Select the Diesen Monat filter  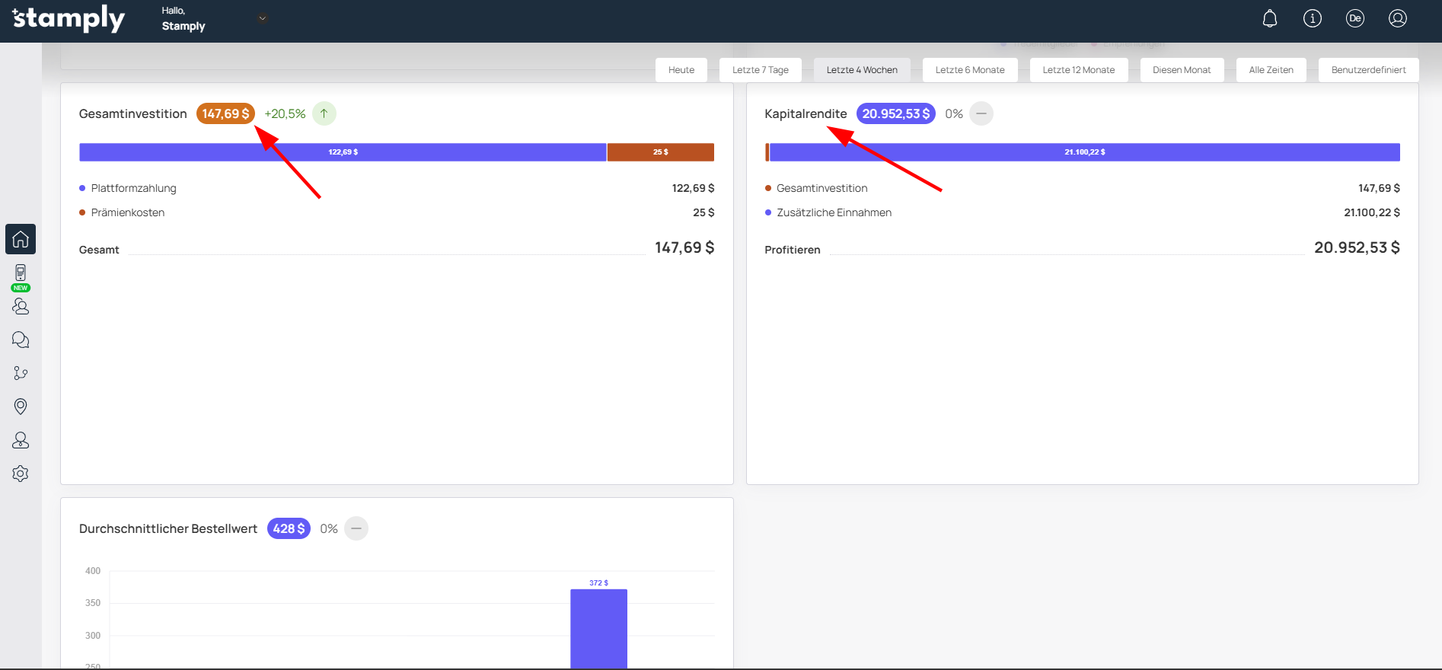point(1181,70)
